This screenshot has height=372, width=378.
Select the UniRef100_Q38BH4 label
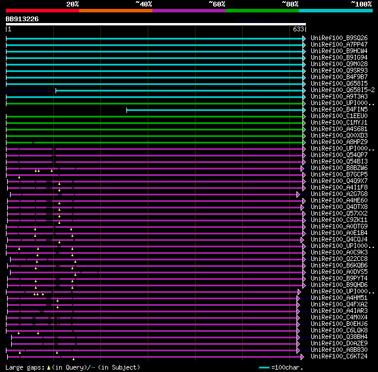coord(339,337)
